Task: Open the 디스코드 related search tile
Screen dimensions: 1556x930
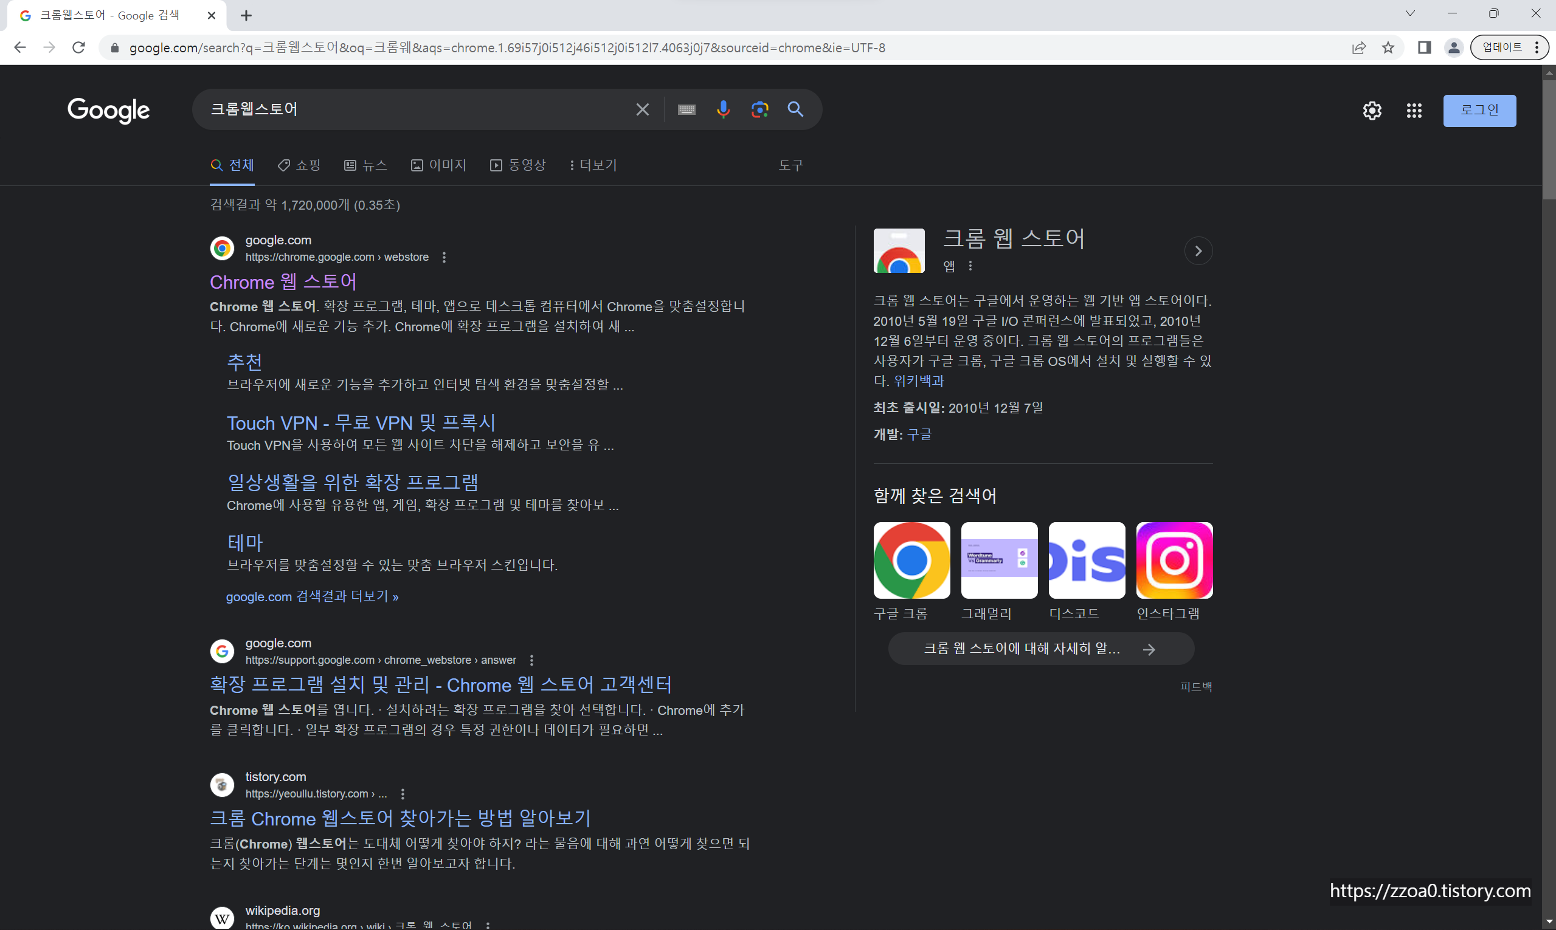Action: click(x=1087, y=571)
